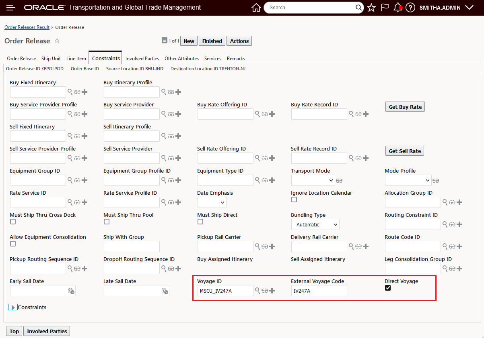This screenshot has height=338, width=484.
Task: Open Date Emphasis dropdown
Action: coord(212,202)
